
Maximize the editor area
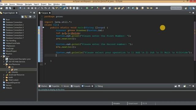click(x=193, y=13)
